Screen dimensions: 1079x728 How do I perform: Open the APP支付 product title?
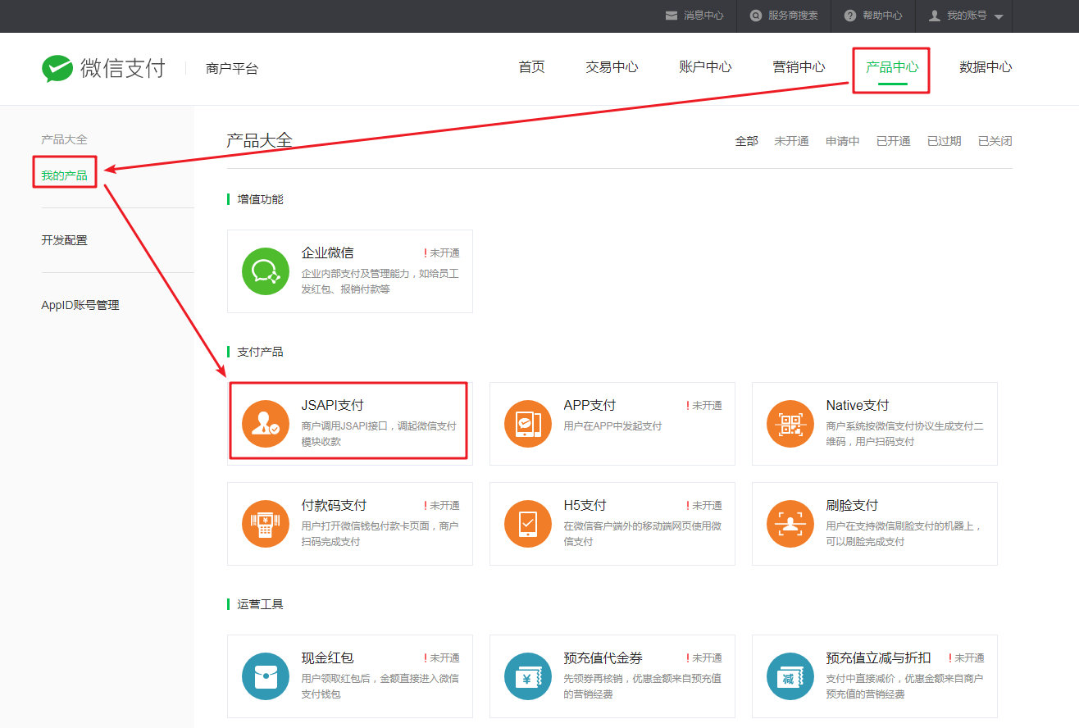590,405
